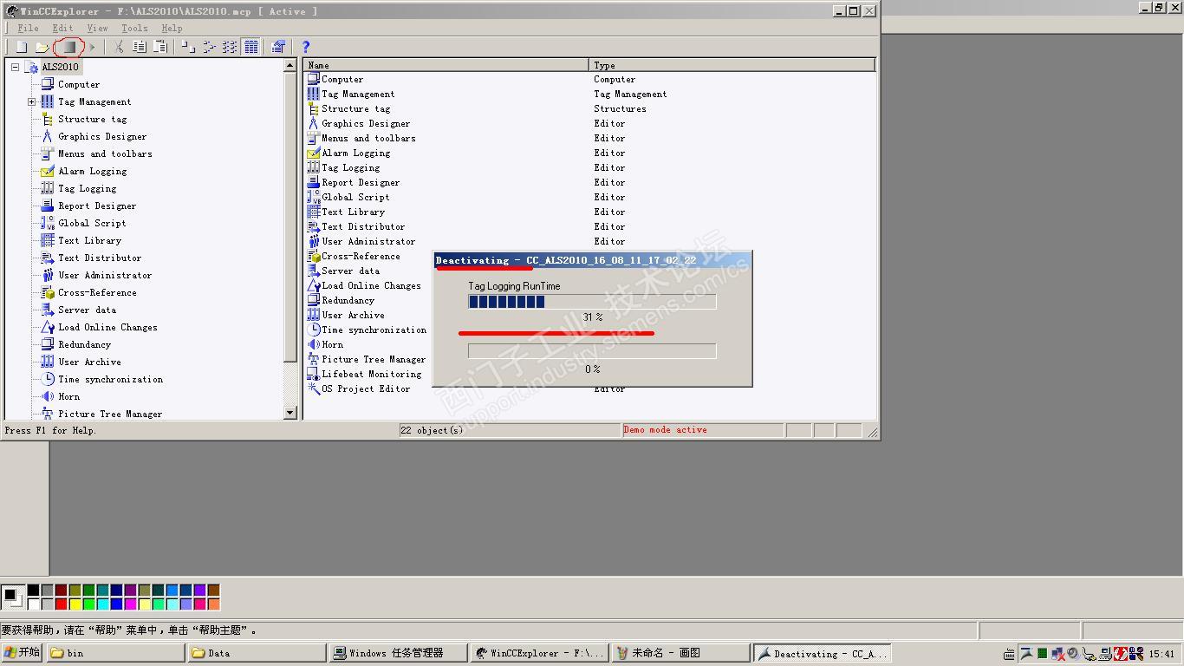Open the Edit menu
Image resolution: width=1184 pixels, height=666 pixels.
click(x=63, y=28)
